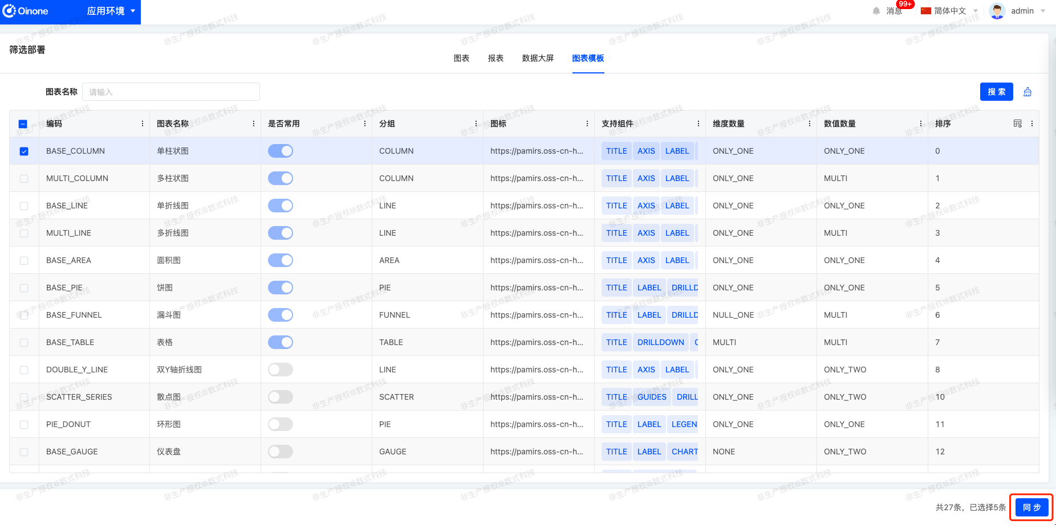
Task: Check the MULTI_COLUMN row checkbox
Action: [24, 179]
